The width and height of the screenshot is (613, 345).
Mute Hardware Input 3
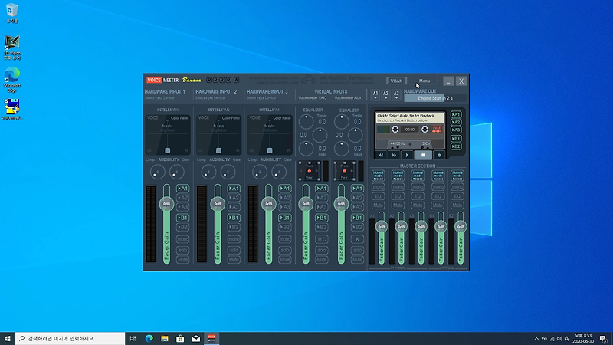coord(285,260)
